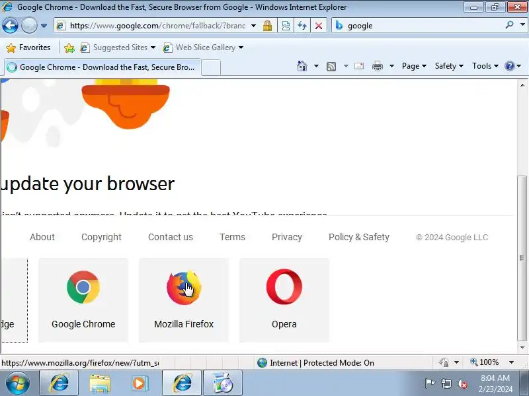Click the scrollbar up arrow
Screen dimensions: 529x396
[x=522, y=85]
